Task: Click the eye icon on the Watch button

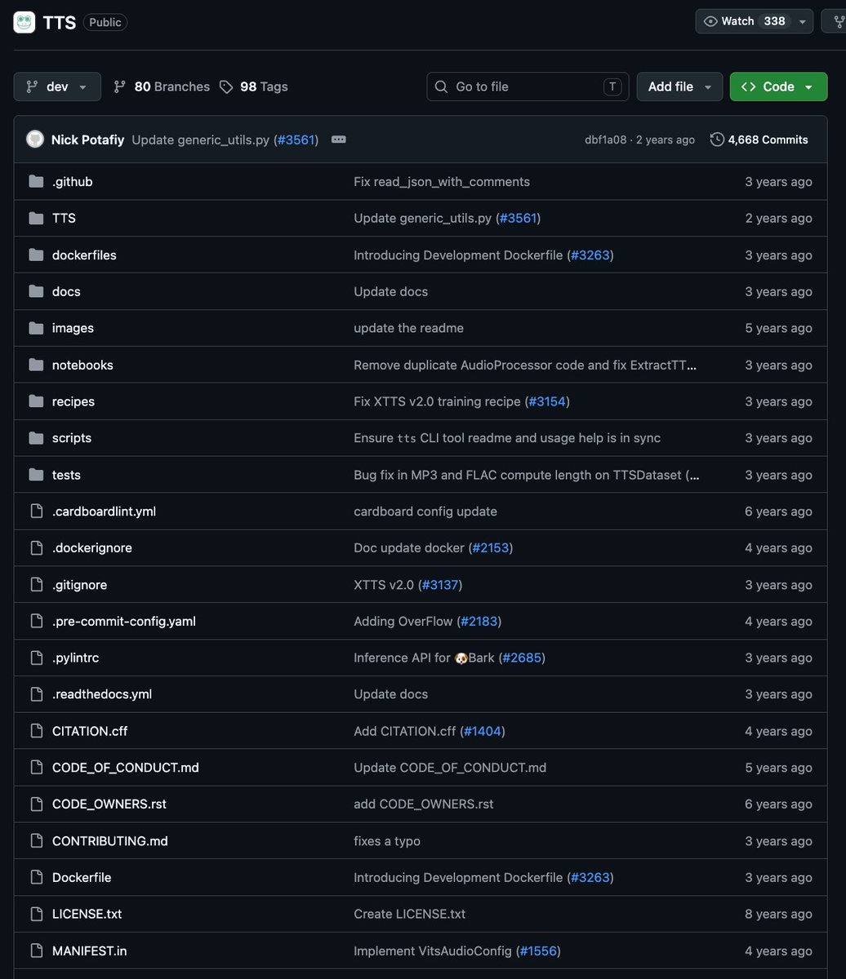Action: click(710, 21)
